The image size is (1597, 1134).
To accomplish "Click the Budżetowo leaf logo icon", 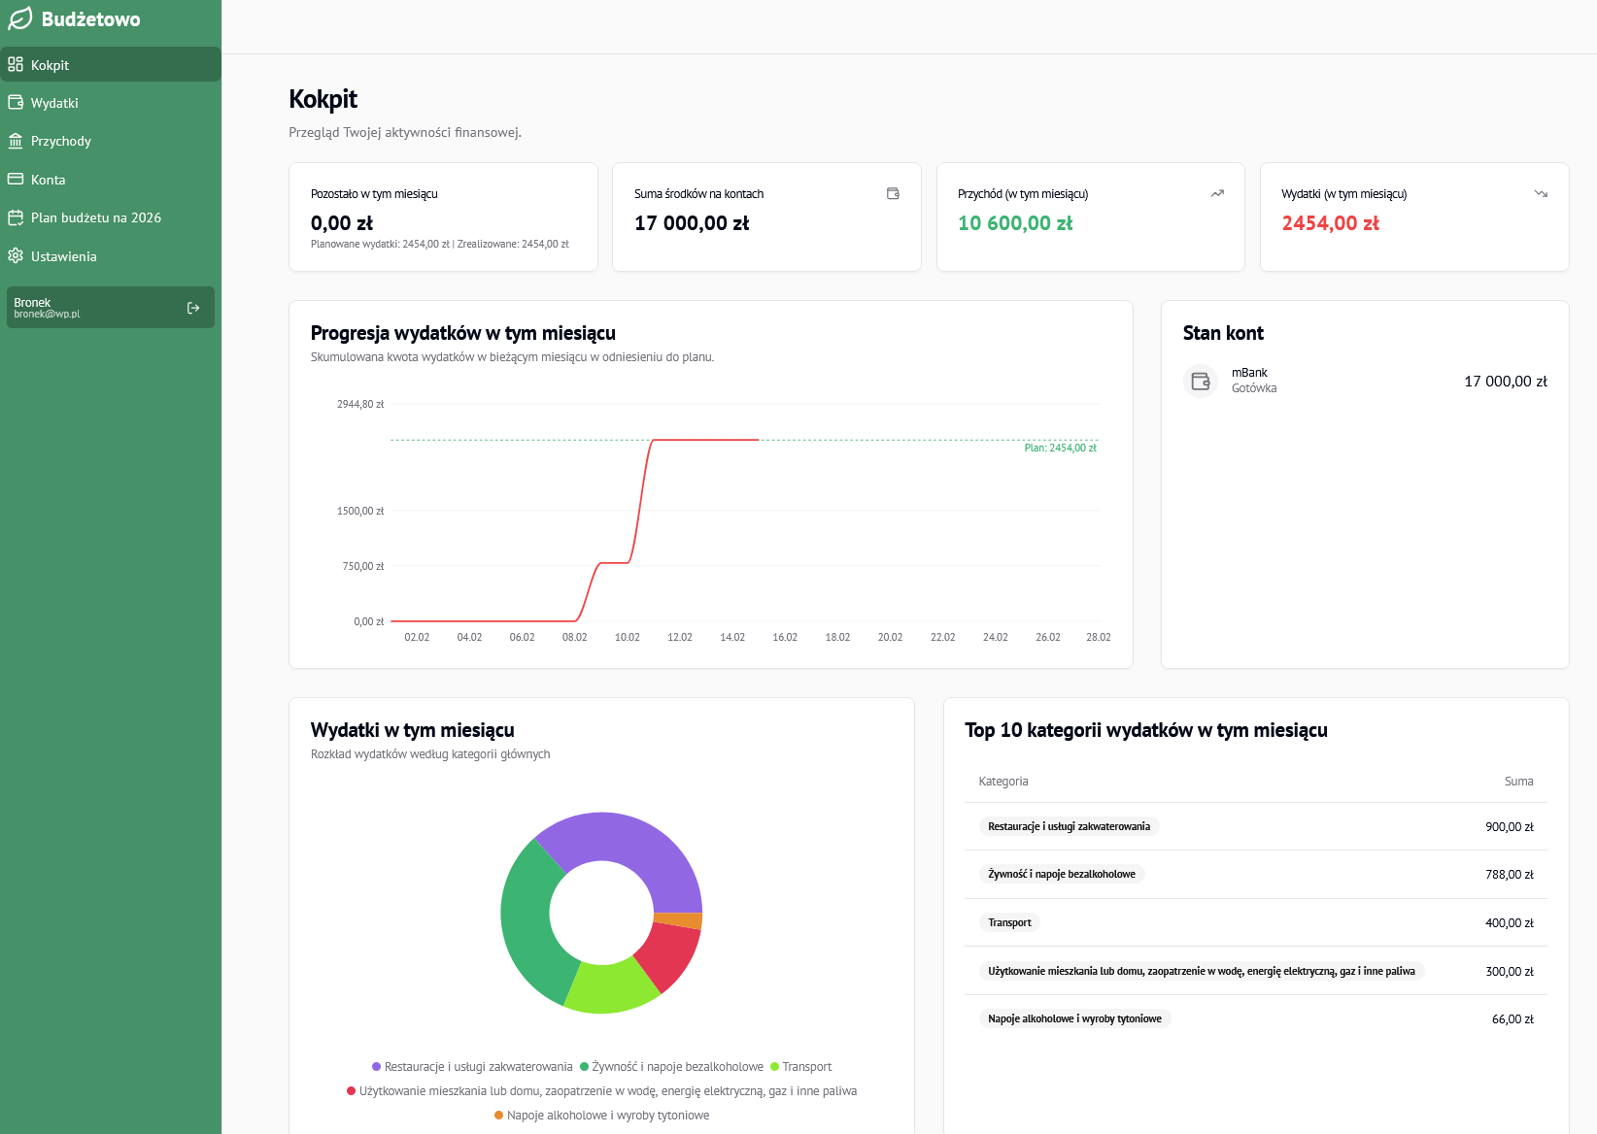I will pos(17,18).
